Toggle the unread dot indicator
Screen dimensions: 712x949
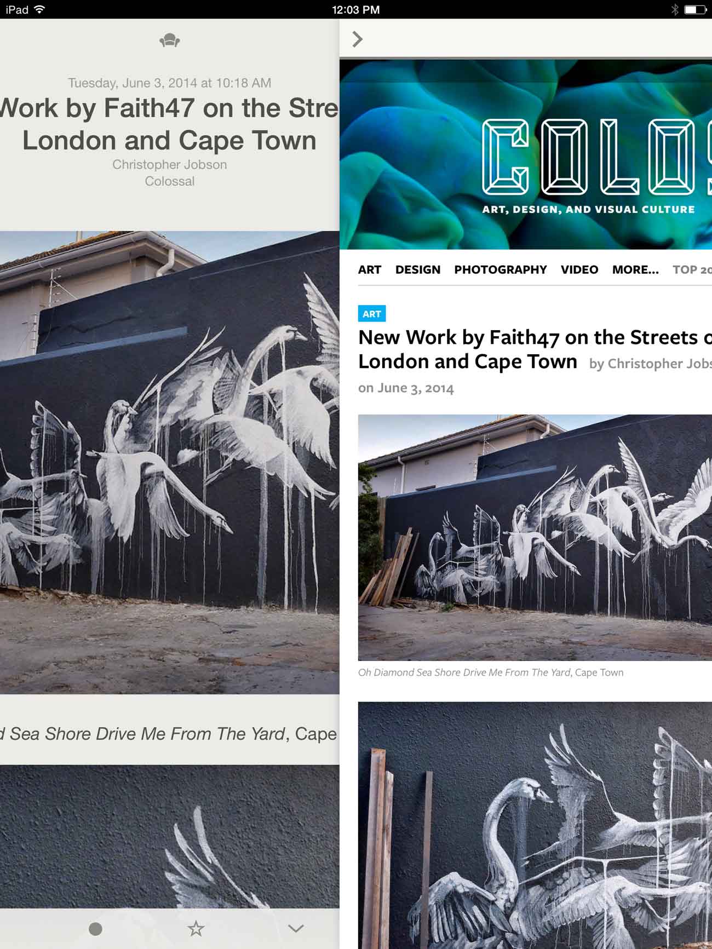[x=95, y=929]
